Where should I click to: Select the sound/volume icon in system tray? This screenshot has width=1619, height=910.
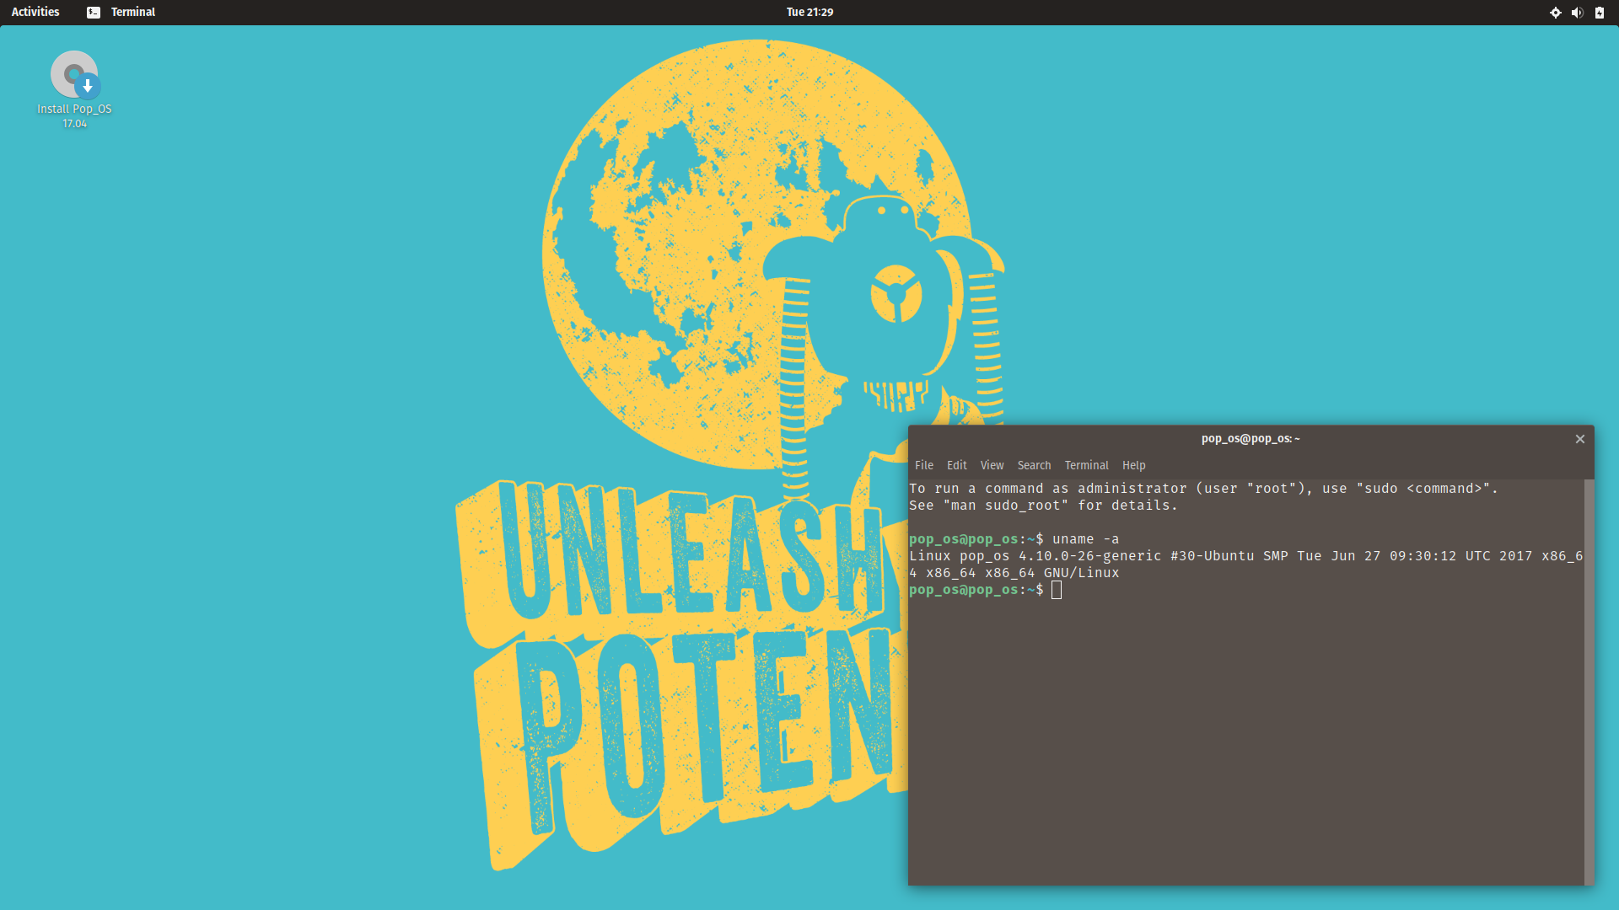[x=1577, y=13]
